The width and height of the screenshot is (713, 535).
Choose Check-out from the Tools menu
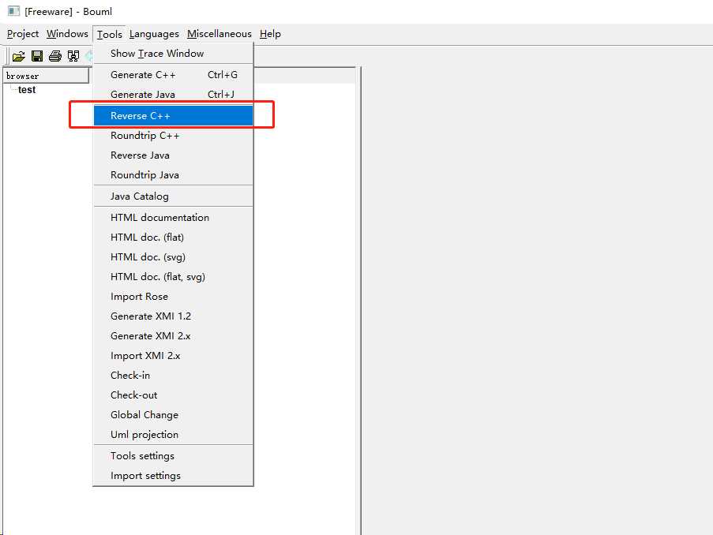click(x=173, y=395)
